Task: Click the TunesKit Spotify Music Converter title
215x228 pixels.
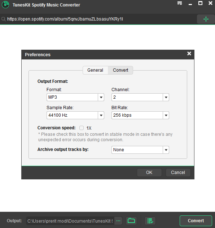Action: tap(46, 5)
